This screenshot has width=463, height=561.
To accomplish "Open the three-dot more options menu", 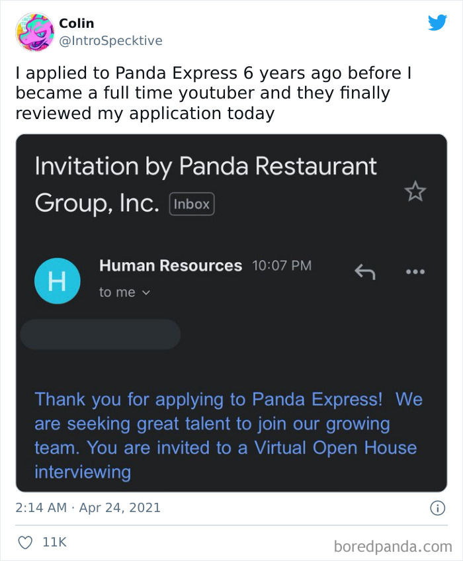I will click(415, 272).
